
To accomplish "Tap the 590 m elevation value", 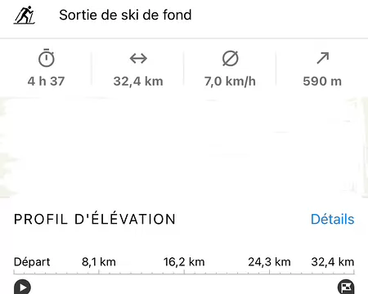I will point(322,81).
